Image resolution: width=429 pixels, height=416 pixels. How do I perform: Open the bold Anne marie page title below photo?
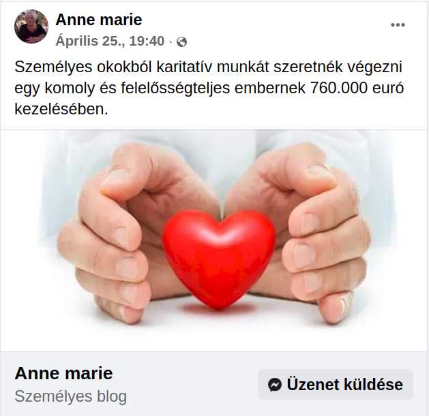(63, 373)
